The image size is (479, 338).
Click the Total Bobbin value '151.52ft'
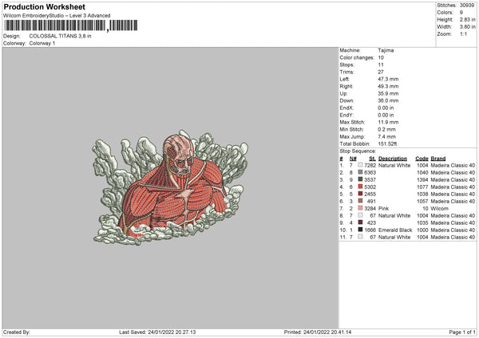tap(387, 143)
